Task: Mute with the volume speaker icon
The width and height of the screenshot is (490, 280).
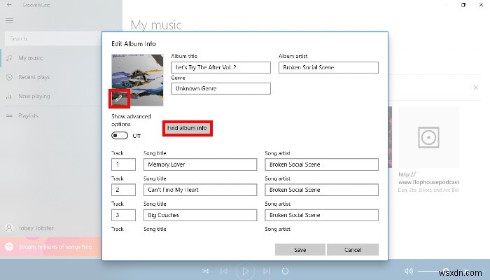Action: tap(409, 271)
